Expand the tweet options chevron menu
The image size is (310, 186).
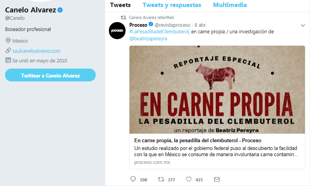(303, 25)
